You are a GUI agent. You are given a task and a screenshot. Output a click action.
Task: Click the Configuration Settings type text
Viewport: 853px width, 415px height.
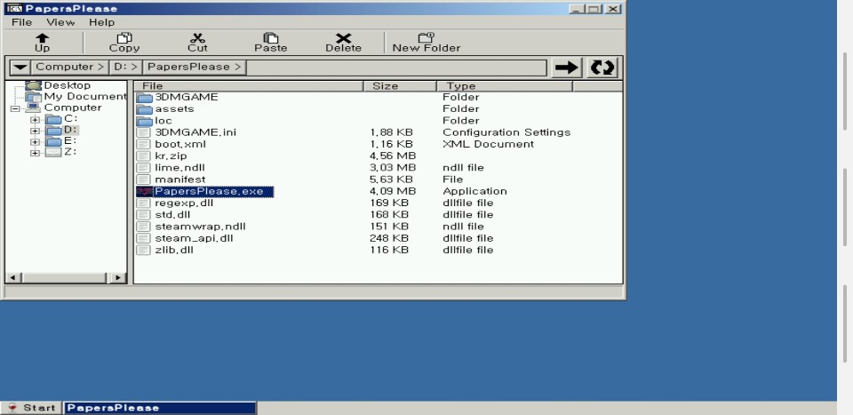[x=506, y=132]
